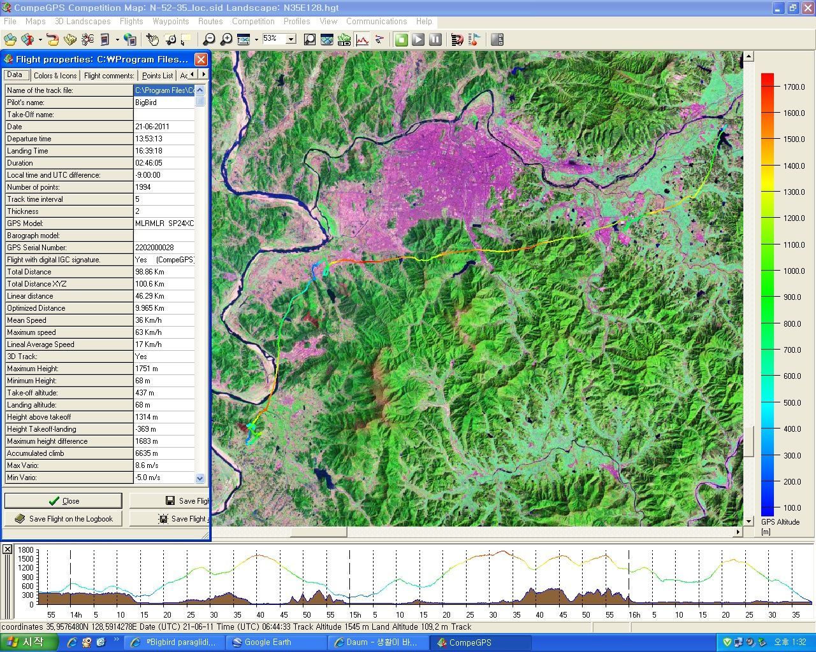Click the zoom in magnifier icon
The image size is (816, 652).
(226, 39)
